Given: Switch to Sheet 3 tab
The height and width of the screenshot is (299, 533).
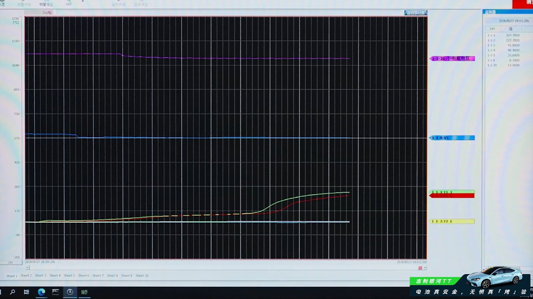Looking at the screenshot, I should point(40,275).
